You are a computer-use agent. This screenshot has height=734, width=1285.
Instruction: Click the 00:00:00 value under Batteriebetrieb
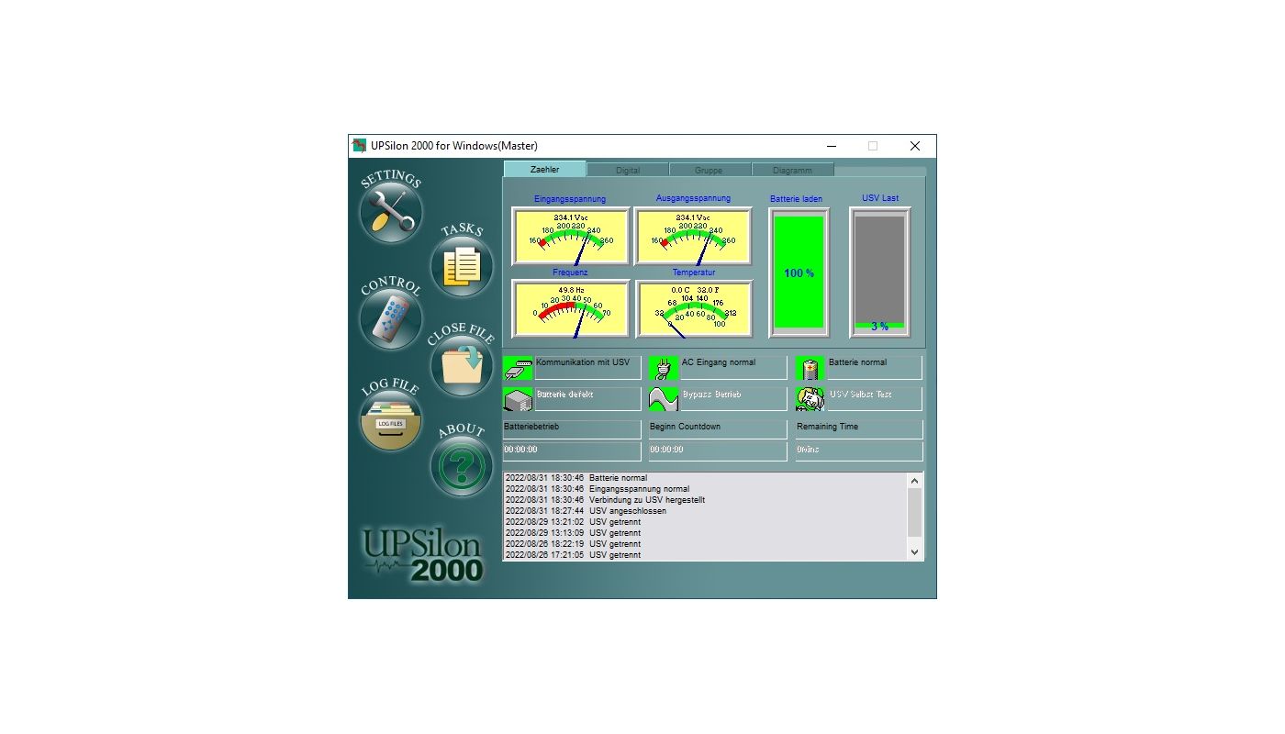coord(572,451)
